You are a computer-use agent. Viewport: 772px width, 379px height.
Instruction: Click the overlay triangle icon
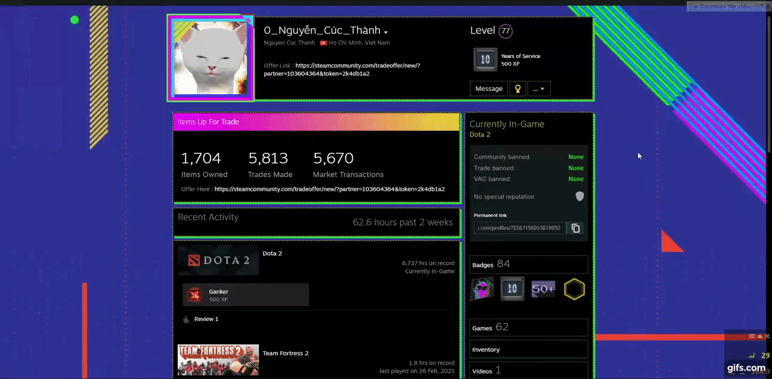pos(760,336)
